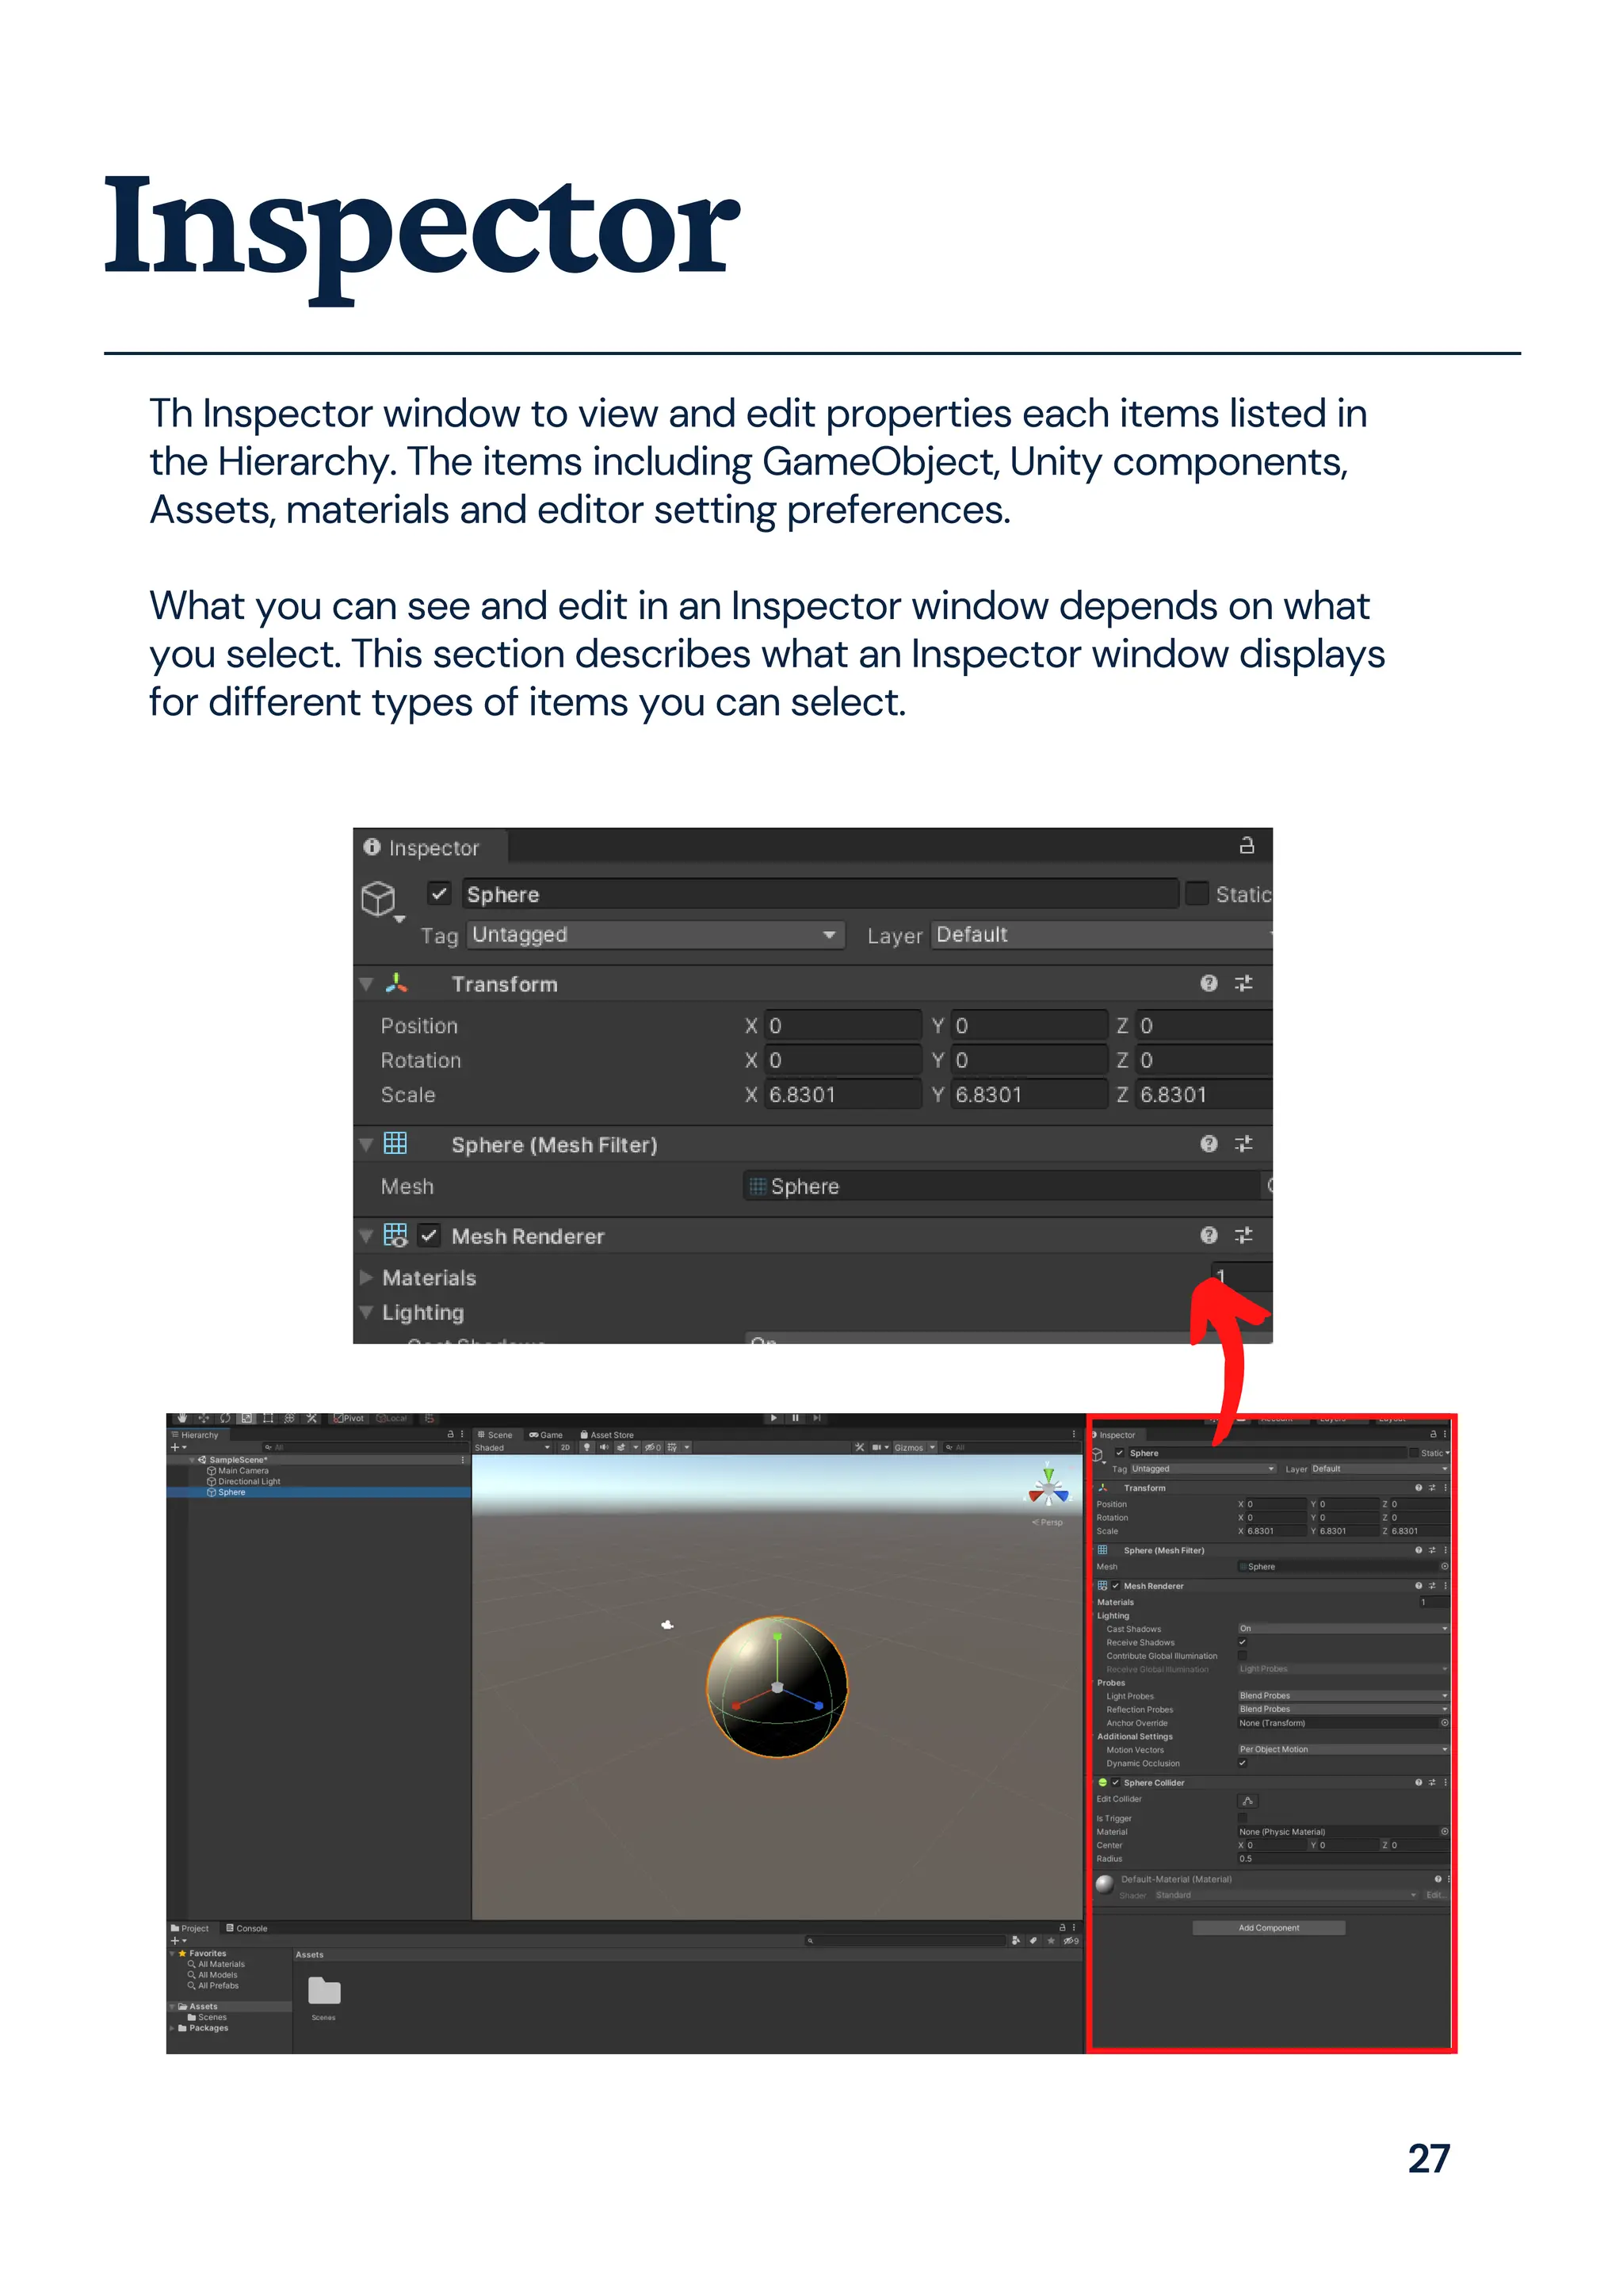Screen dimensions: 1623x2296
Task: Toggle Mesh Renderer enabled checkbox in enlarged Inspector
Action: click(x=429, y=1235)
